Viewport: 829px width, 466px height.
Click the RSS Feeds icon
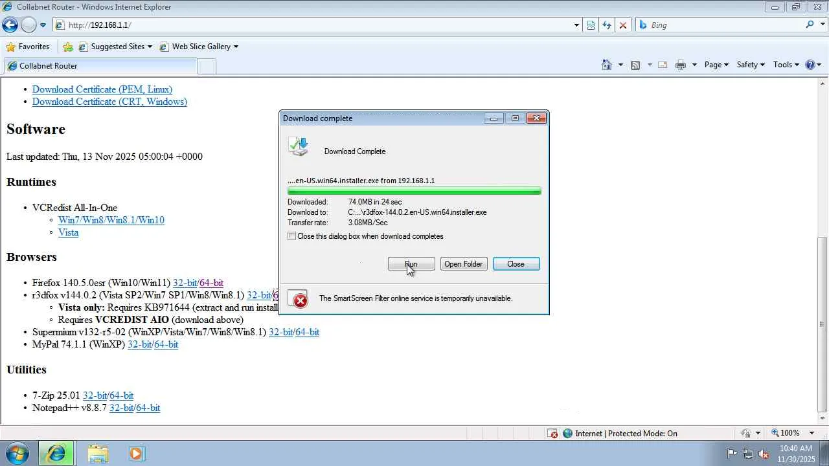pos(635,65)
